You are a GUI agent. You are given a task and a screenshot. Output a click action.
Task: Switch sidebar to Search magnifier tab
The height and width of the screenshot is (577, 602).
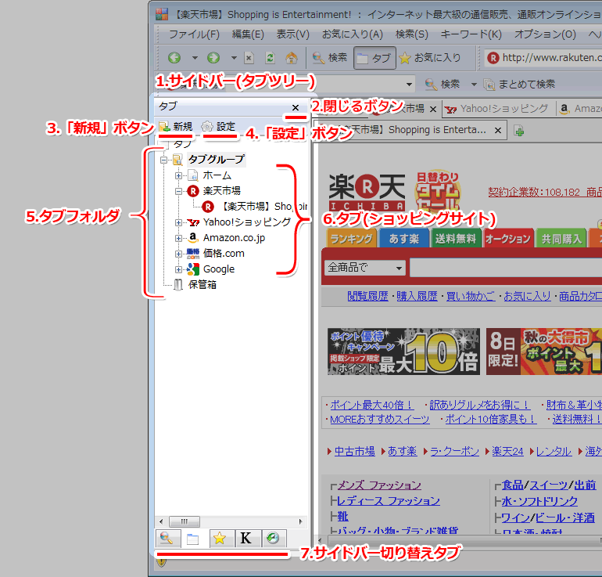coord(166,539)
